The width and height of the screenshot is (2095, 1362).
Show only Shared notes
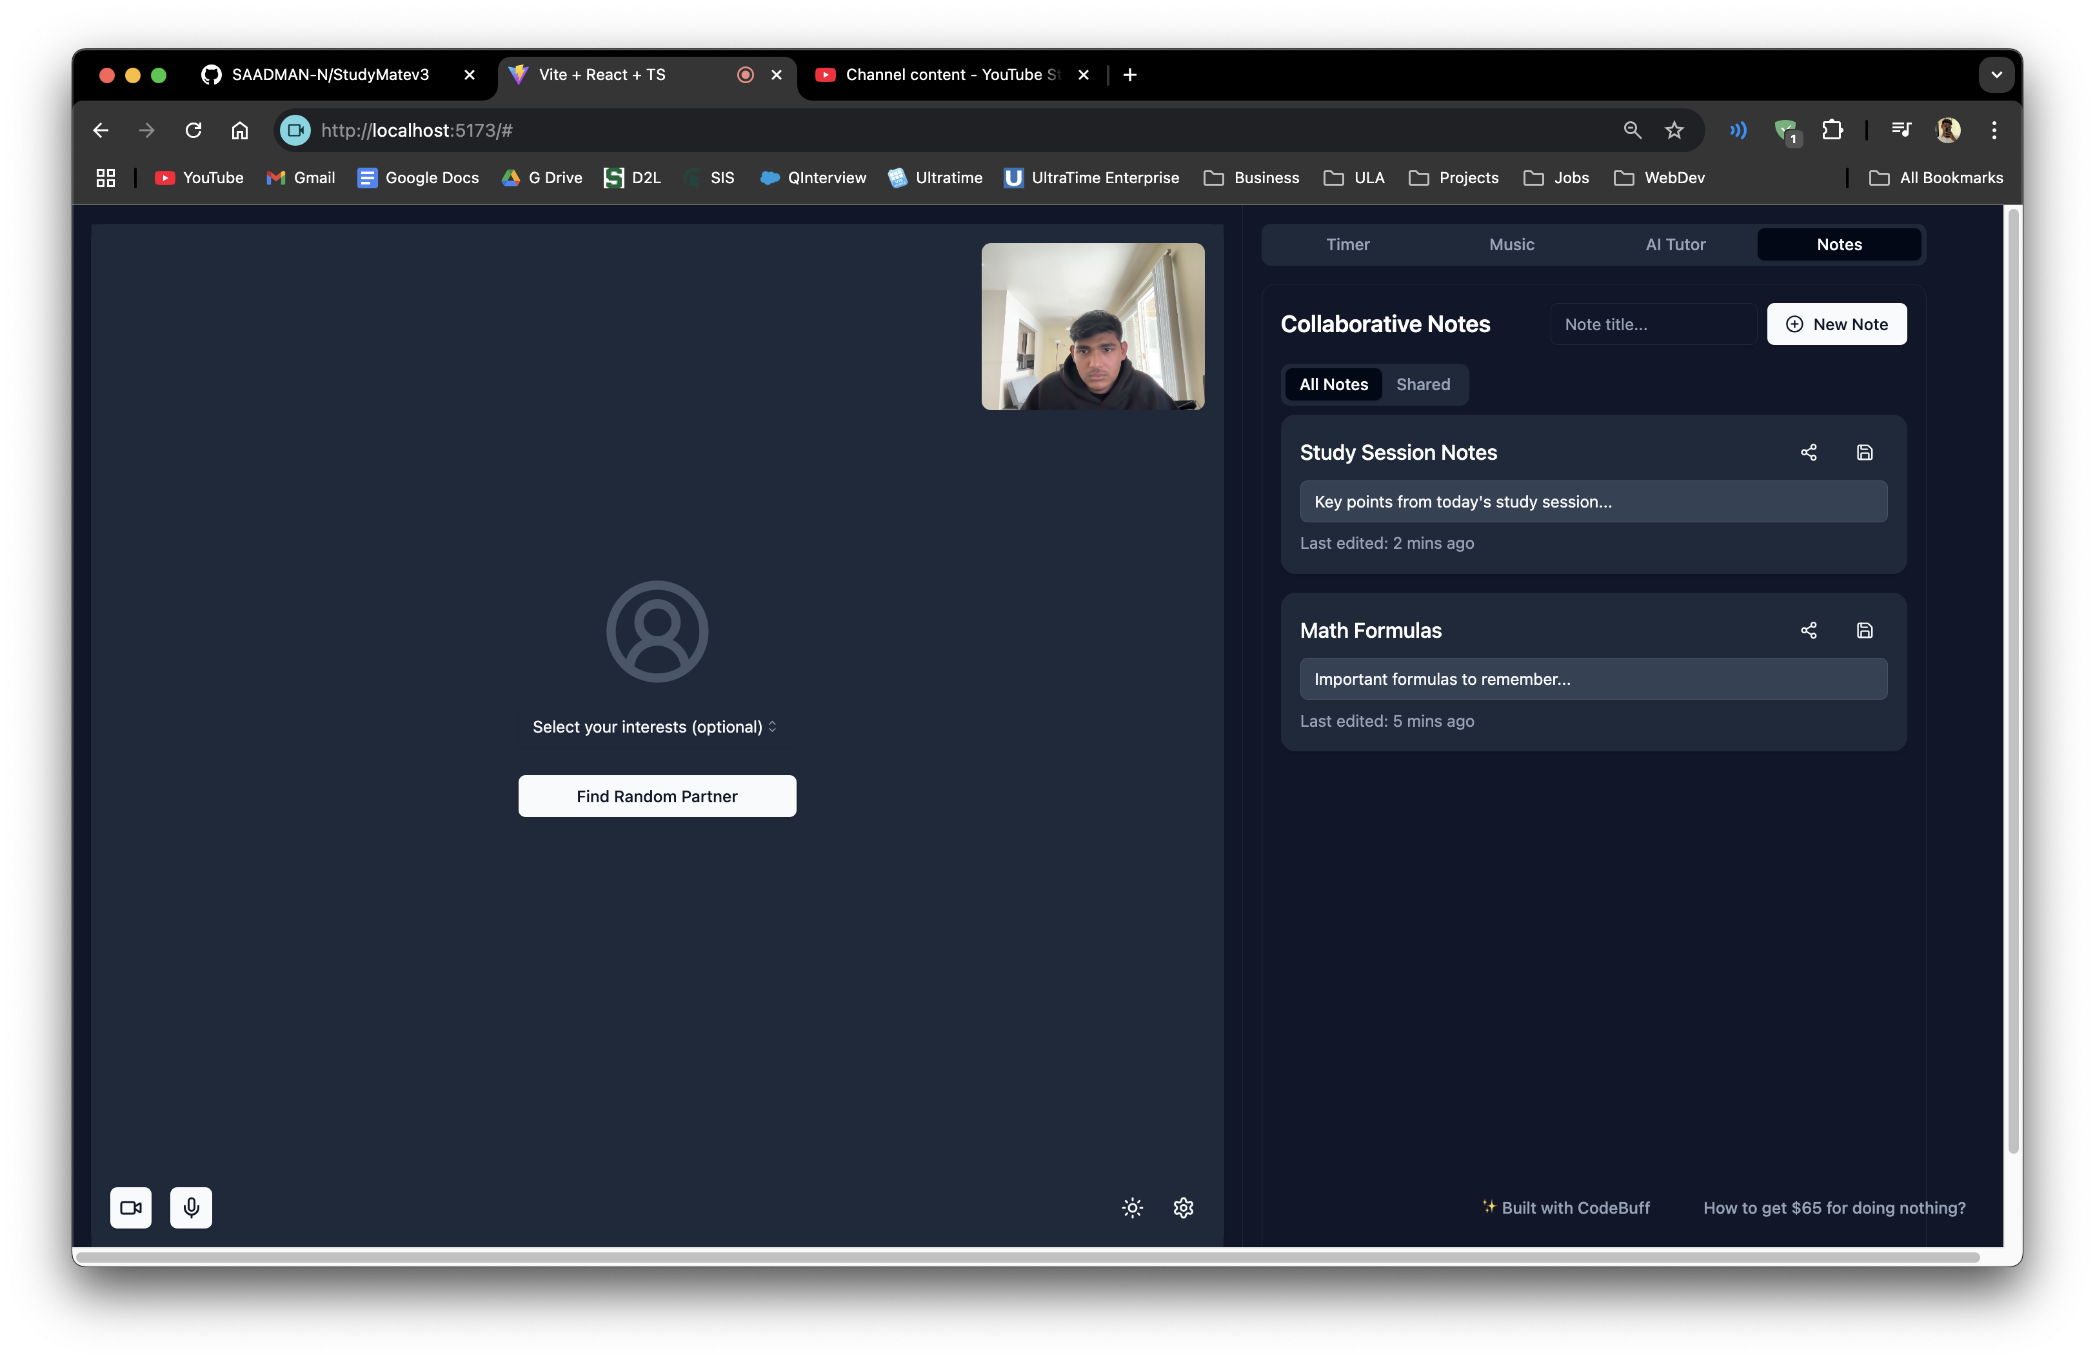click(x=1422, y=384)
